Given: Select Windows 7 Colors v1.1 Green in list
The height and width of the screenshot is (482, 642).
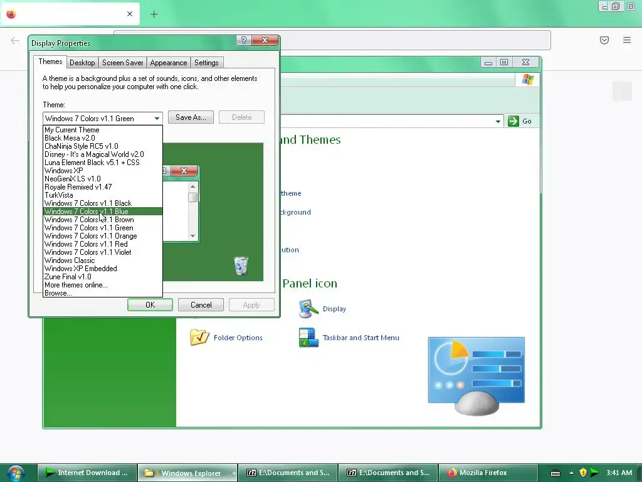Looking at the screenshot, I should pos(103,228).
